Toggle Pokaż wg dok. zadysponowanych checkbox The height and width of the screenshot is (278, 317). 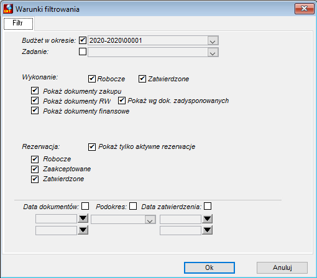coord(122,101)
